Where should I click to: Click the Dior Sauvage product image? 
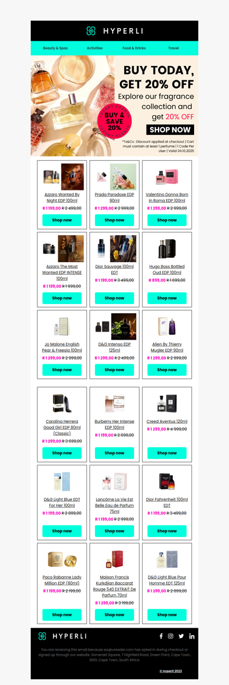pyautogui.click(x=114, y=248)
